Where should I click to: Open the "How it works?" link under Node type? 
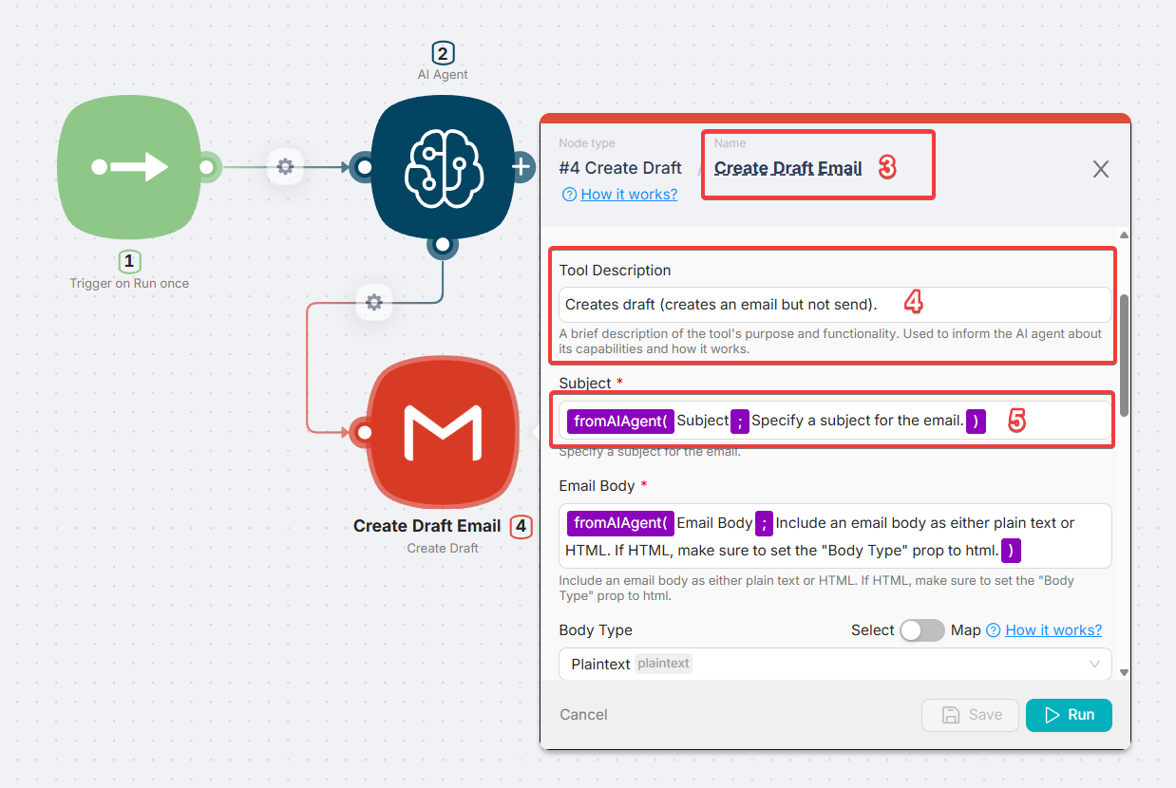pos(629,195)
